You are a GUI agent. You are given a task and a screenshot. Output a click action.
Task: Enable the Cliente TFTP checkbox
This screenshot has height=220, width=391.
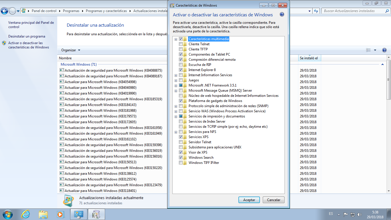(x=181, y=49)
